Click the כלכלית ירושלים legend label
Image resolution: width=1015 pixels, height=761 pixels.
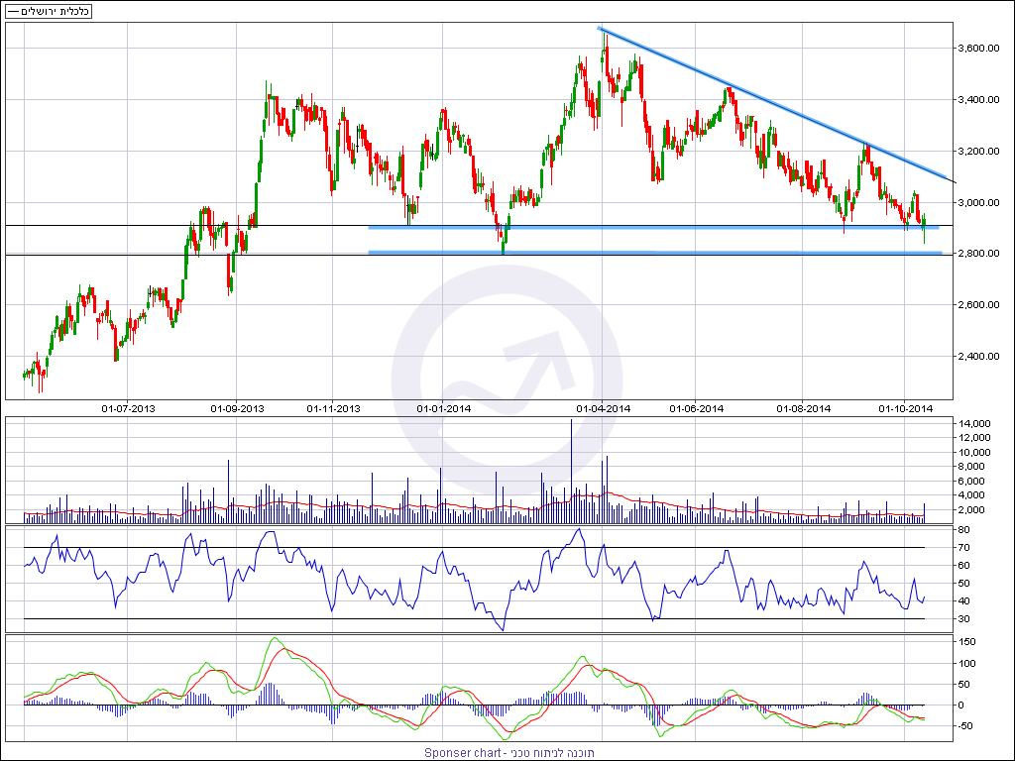pyautogui.click(x=49, y=11)
